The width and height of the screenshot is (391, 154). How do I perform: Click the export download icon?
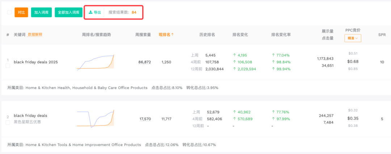click(x=91, y=13)
